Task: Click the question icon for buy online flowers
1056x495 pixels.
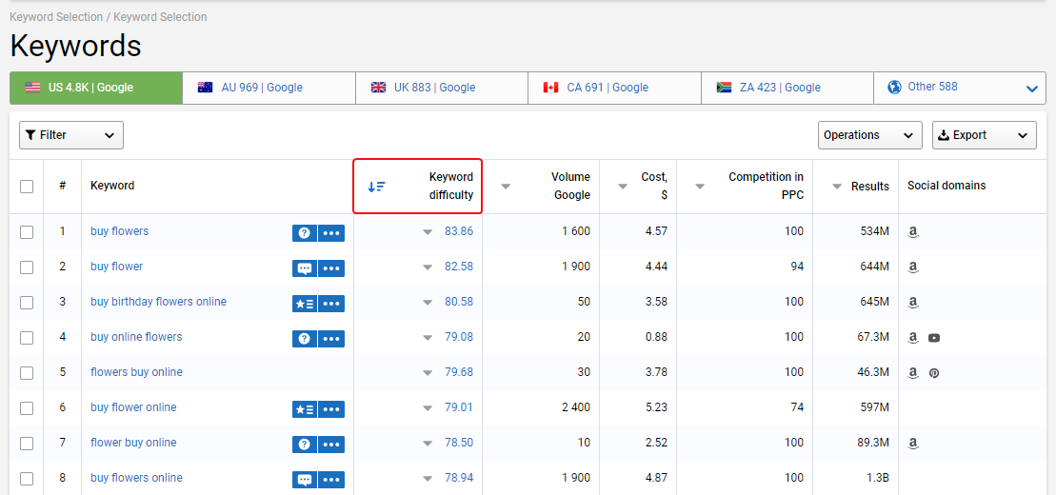Action: pos(305,339)
